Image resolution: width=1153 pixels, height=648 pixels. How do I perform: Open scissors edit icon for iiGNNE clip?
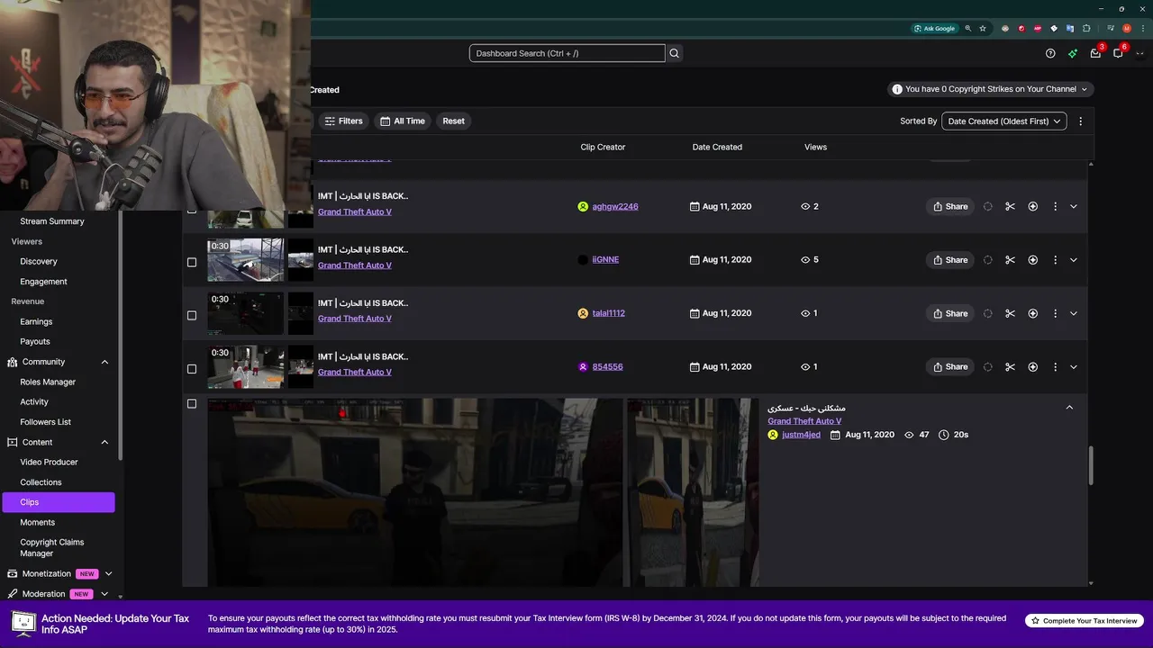(x=1010, y=260)
